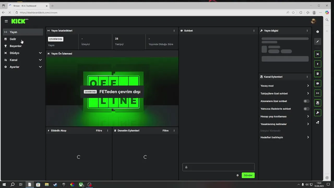The image size is (334, 188).
Task: Open Hesap yaşı kısıtlaması chevron
Action: pos(308,116)
